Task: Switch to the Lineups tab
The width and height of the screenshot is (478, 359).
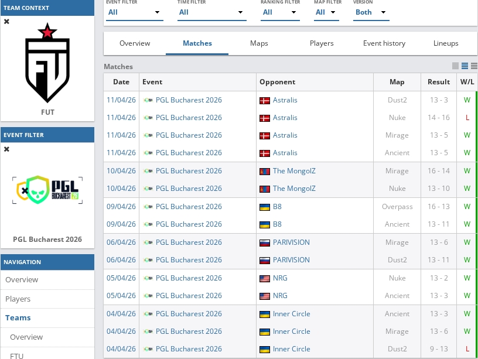Action: (x=446, y=43)
